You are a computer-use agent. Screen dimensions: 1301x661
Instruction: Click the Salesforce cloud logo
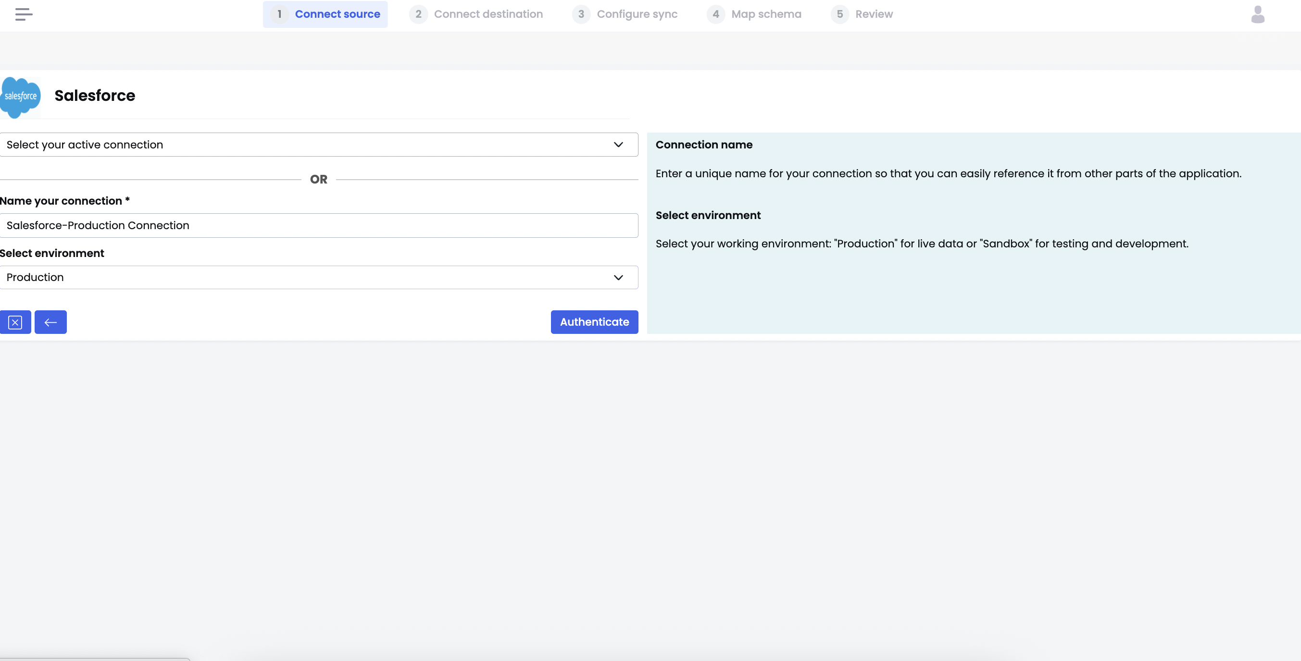[x=20, y=97]
